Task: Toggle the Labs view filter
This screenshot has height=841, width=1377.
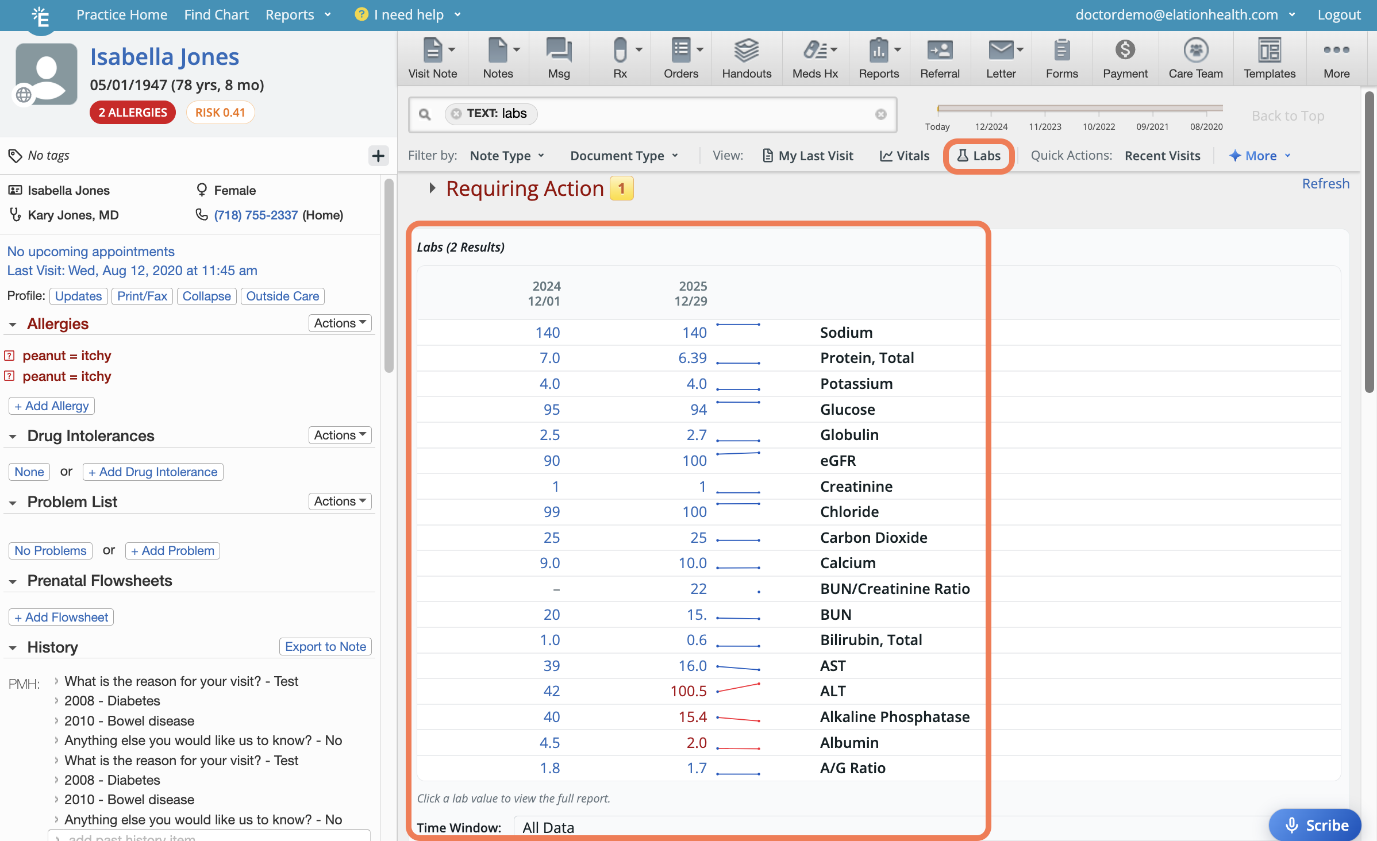Action: pos(979,156)
